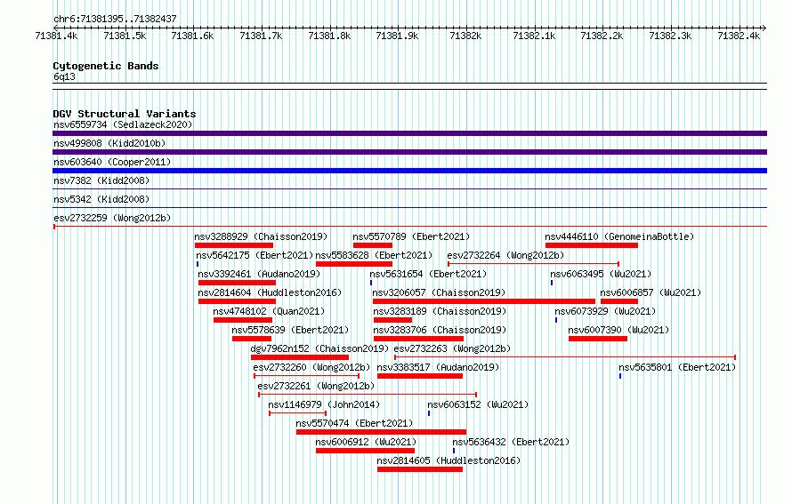Open nsv3283189 (Chaisson2019) variant
This screenshot has height=504, width=792.
pos(440,311)
